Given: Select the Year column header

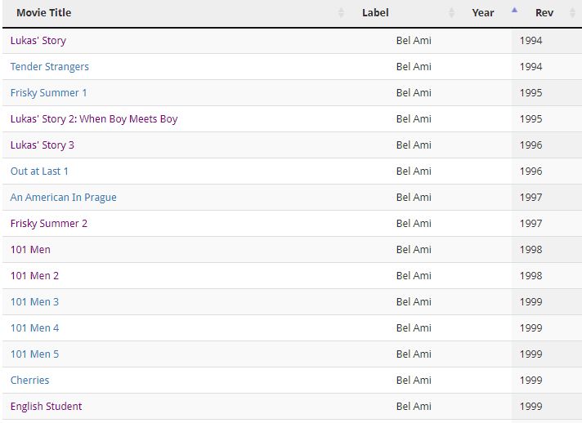Looking at the screenshot, I should (x=482, y=13).
